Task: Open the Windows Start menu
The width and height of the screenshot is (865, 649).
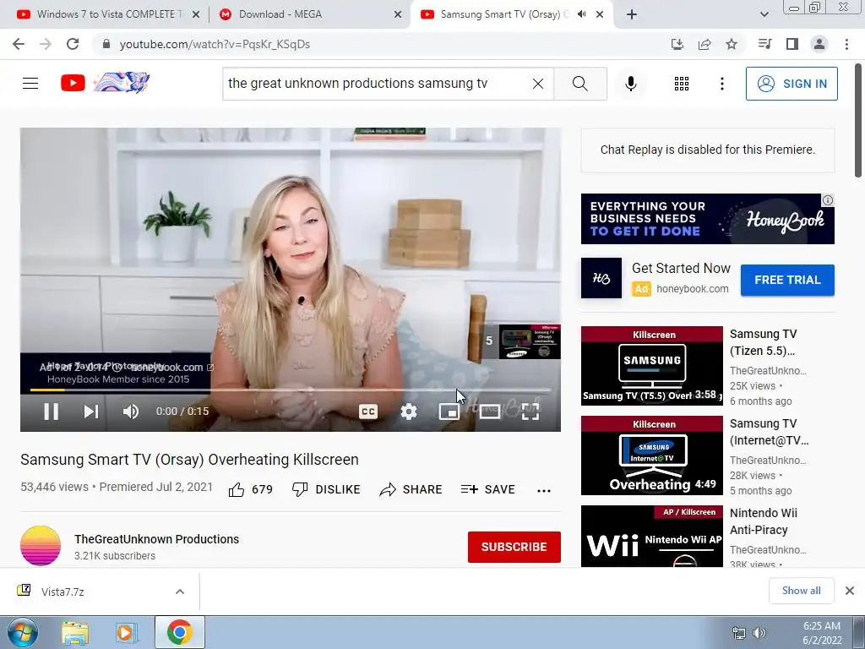Action: [22, 632]
